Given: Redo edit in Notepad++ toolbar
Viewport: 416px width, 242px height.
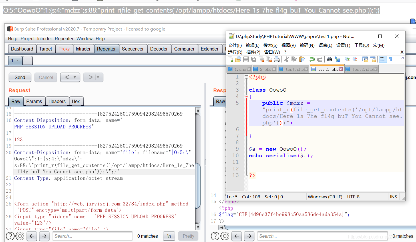Looking at the screenshot, I should point(320,59).
